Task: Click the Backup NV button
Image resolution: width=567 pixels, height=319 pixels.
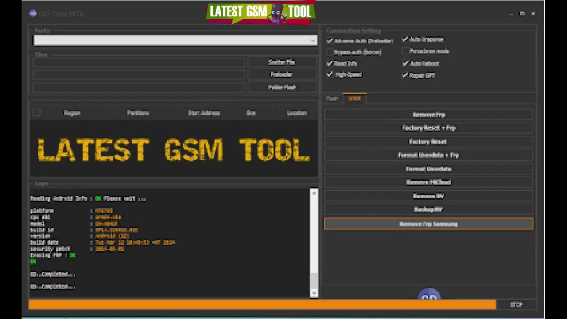Action: pos(429,209)
